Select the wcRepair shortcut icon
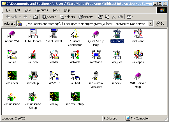The image size is (169, 122). 138,55
